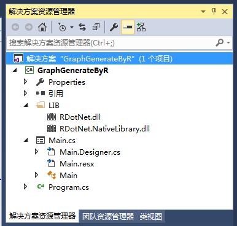Screen dimensions: 237x226
Task: Collapse the Main.cs node
Action: click(x=26, y=141)
